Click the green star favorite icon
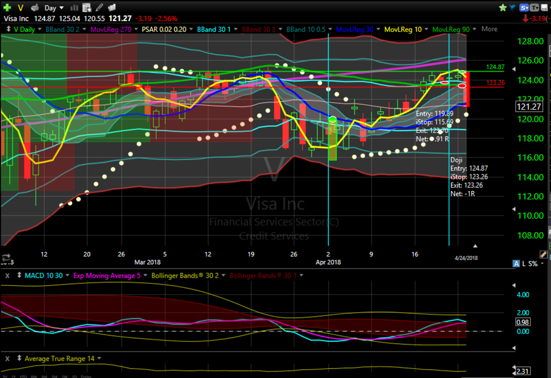 [x=503, y=8]
